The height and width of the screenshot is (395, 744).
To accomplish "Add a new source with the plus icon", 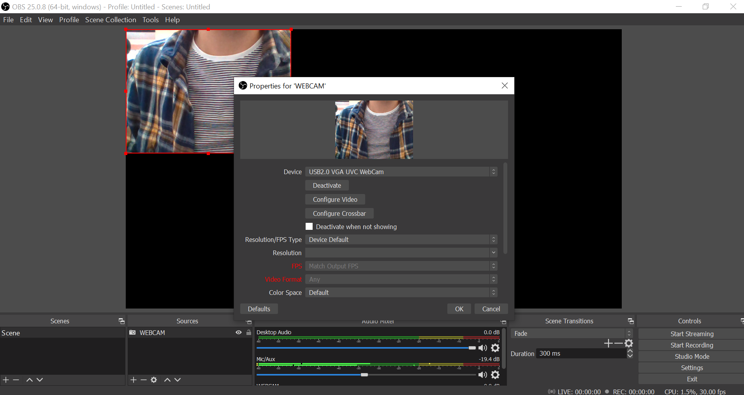I will [134, 380].
